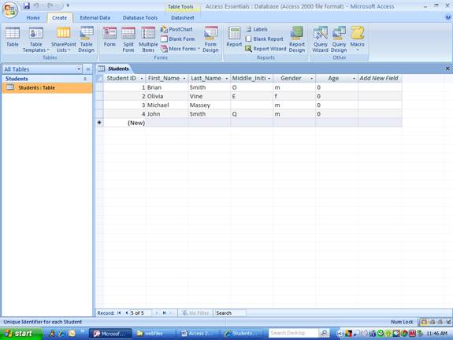
Task: Select Students : Table in navigation pane
Action: [x=47, y=87]
